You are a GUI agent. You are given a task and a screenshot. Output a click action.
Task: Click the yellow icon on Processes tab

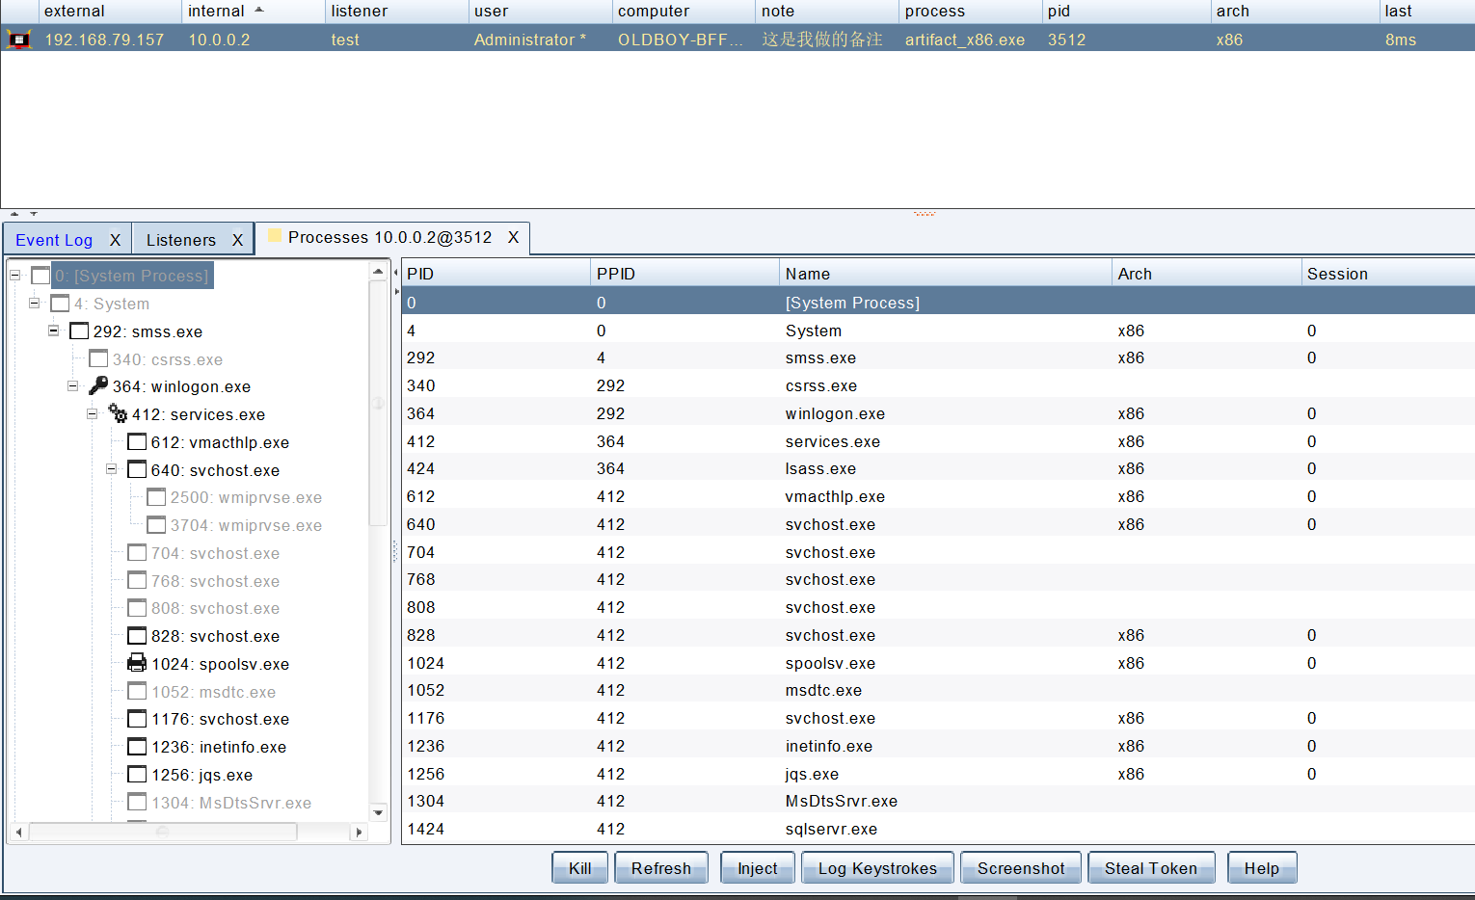(x=275, y=236)
